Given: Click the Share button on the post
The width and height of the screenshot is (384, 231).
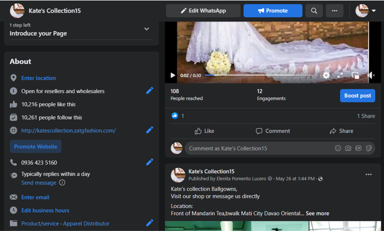Looking at the screenshot, I should [x=341, y=131].
